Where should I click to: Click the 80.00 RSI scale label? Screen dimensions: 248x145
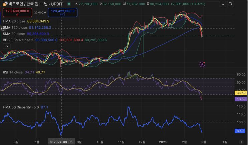coord(241,74)
